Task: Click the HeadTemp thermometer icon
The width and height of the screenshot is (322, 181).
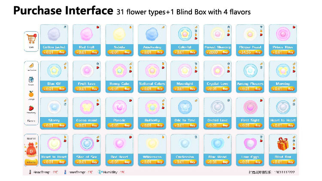Action: pos(29,172)
